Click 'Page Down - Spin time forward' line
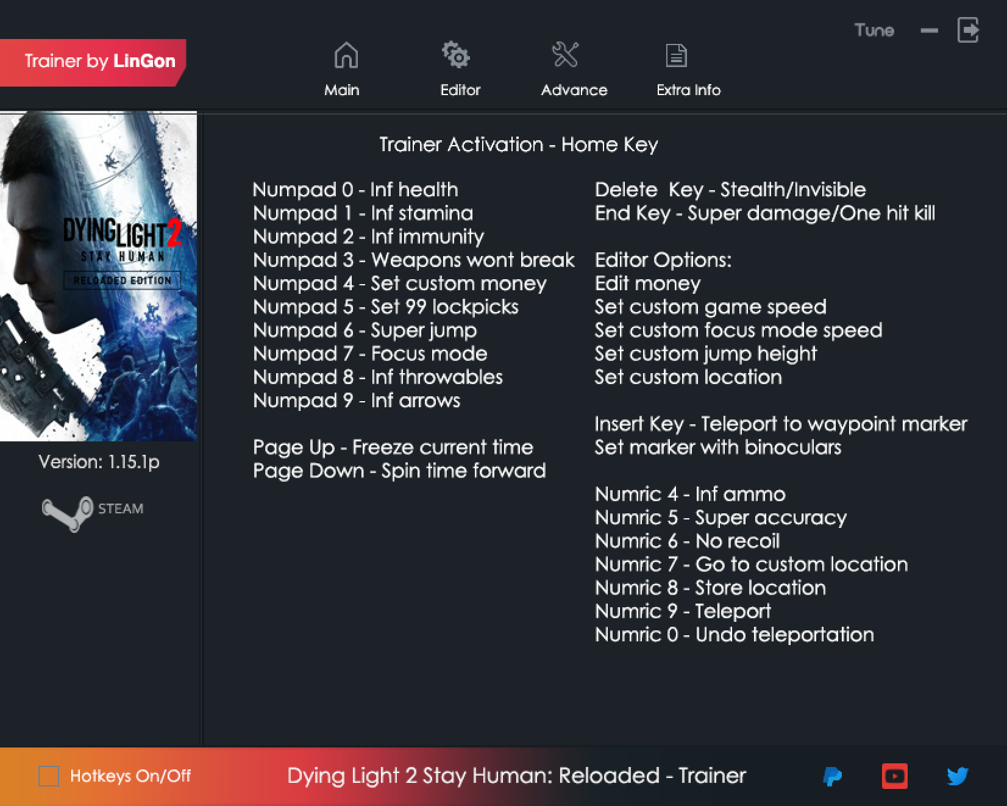 [399, 471]
